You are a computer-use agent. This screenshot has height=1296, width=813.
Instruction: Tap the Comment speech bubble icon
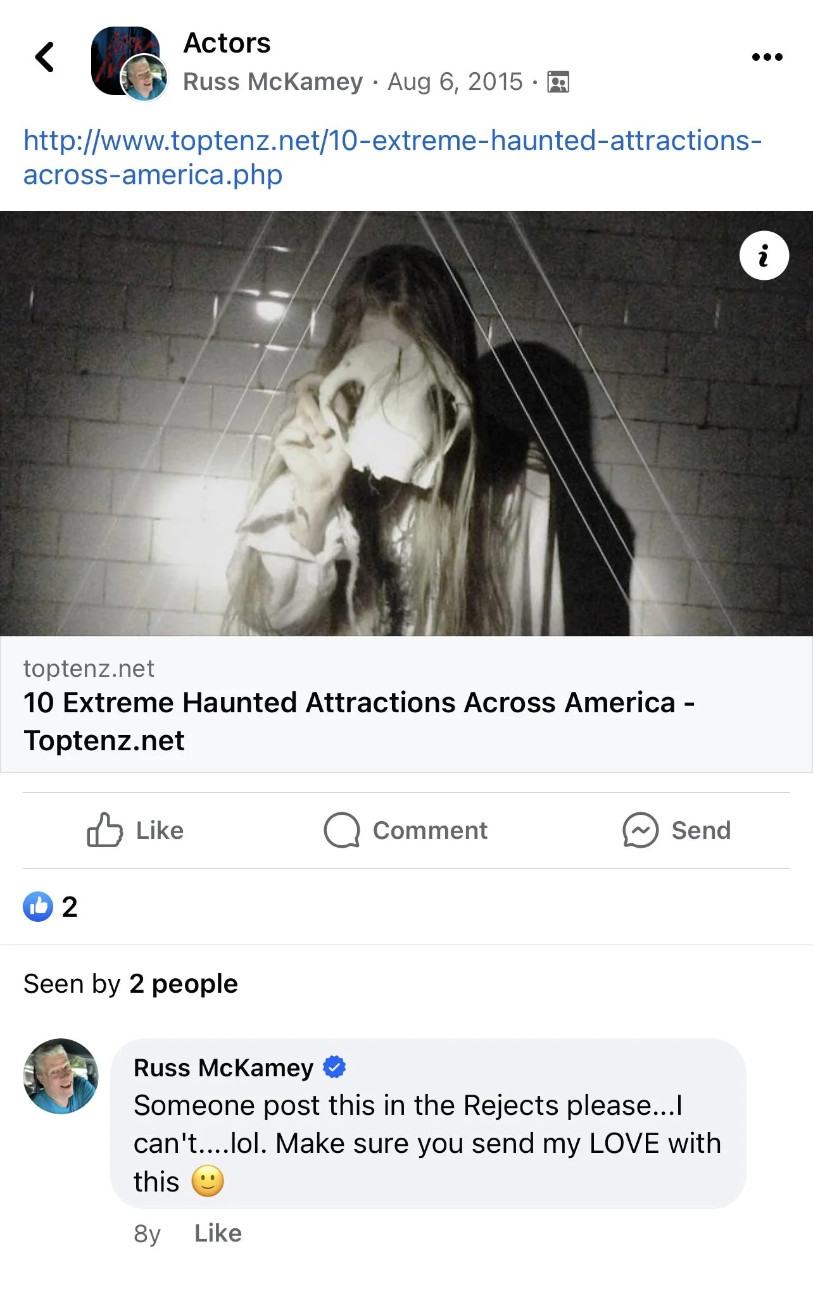click(342, 830)
